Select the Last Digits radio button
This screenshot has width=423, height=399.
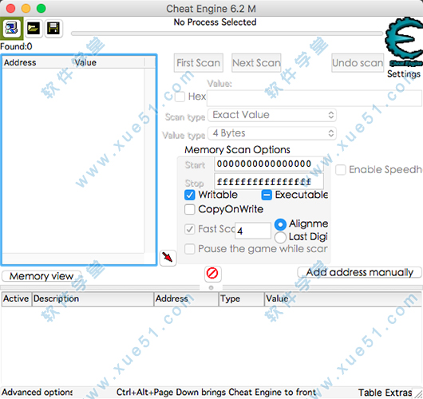[x=280, y=237]
